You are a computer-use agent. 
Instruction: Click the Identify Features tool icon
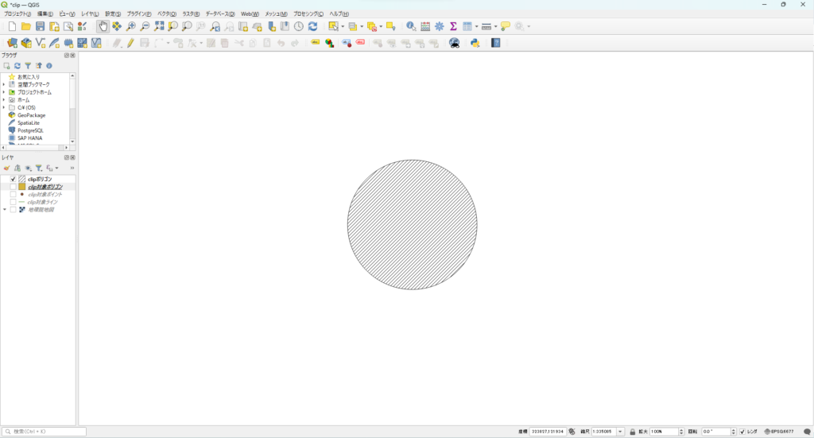[411, 26]
